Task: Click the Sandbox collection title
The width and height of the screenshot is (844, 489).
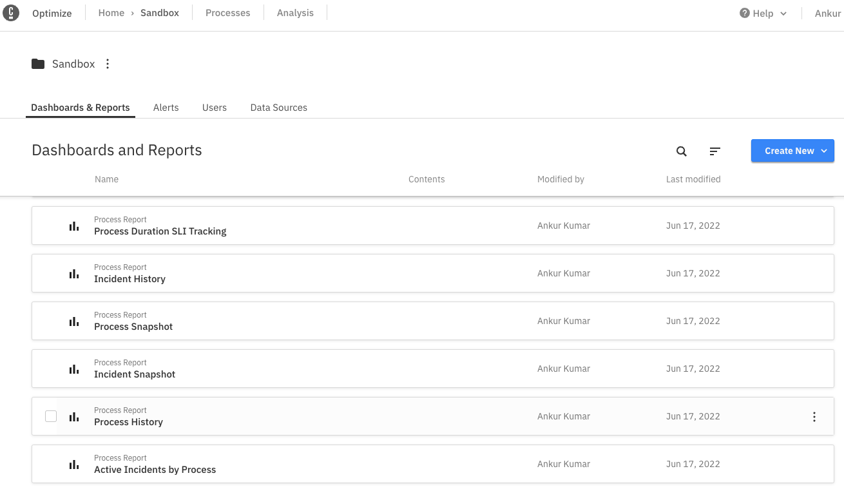Action: [73, 64]
